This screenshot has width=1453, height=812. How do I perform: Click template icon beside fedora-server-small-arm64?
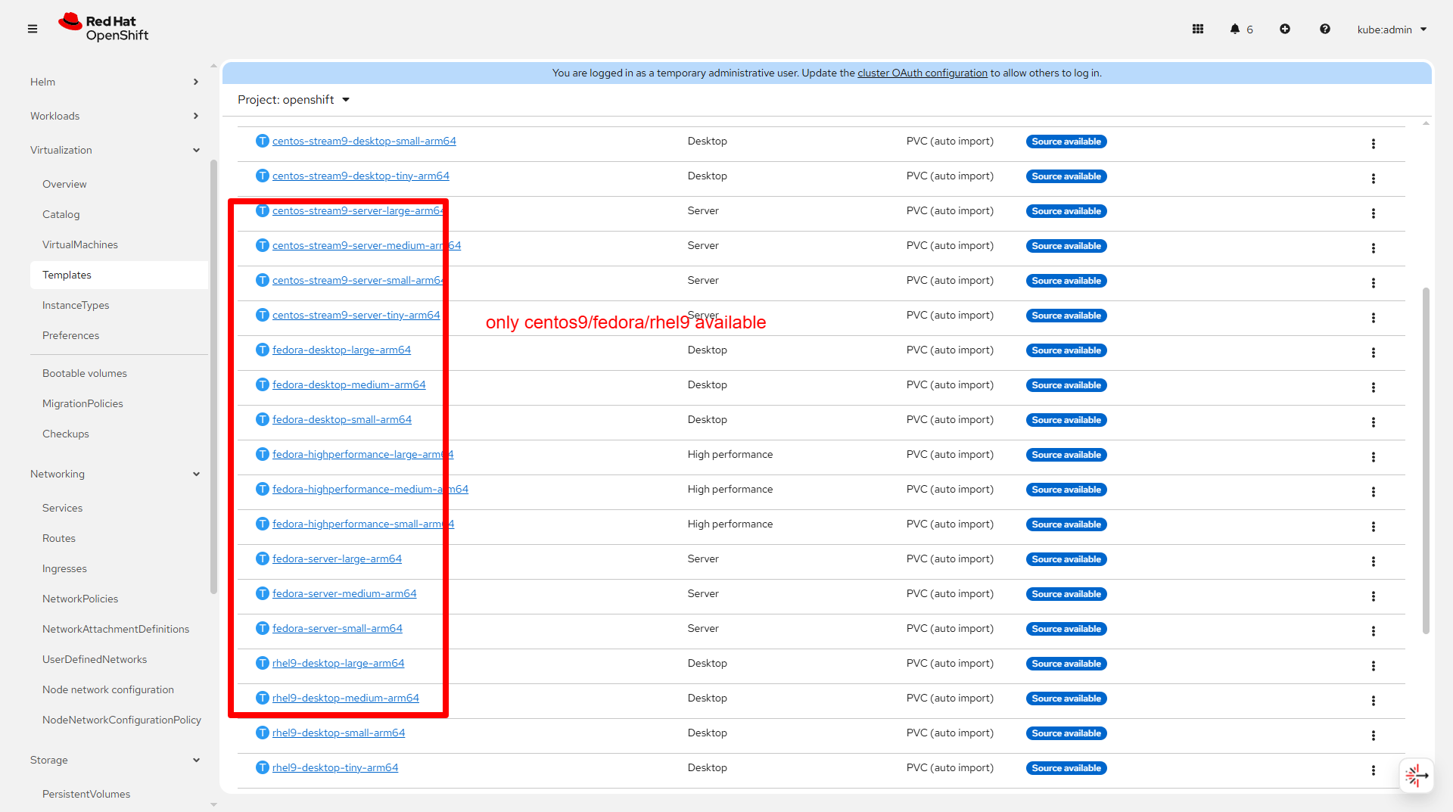click(x=263, y=628)
